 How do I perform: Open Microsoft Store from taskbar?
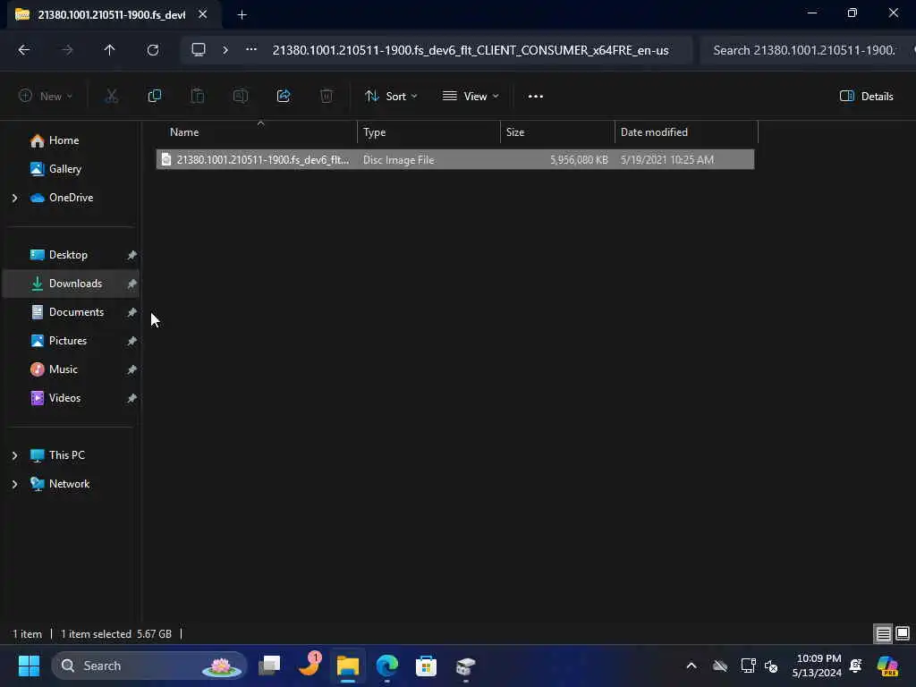click(x=426, y=666)
